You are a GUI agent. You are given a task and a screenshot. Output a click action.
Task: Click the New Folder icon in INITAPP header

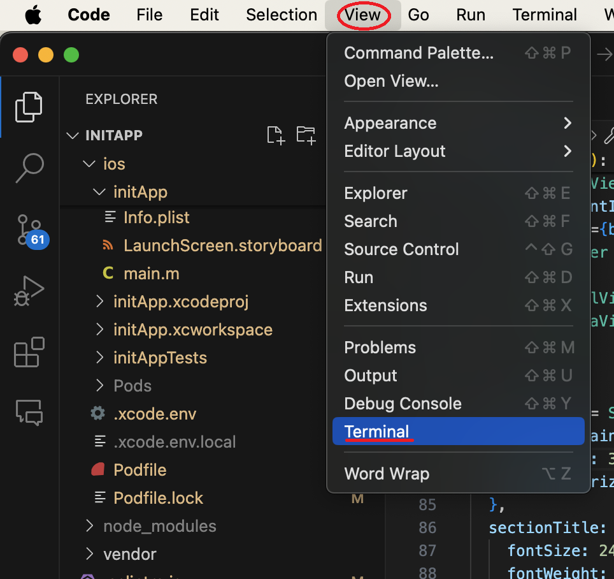tap(306, 136)
